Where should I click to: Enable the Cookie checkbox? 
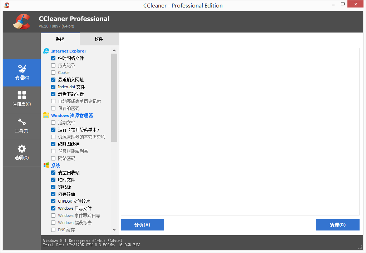coord(53,73)
